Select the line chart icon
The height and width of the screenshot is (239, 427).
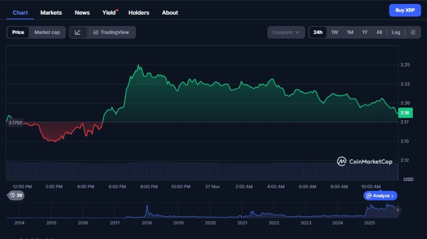[78, 33]
